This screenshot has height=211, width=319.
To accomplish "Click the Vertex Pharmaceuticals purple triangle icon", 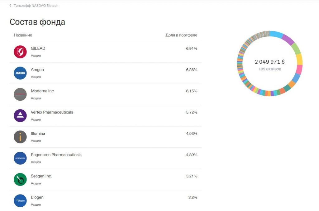I will point(20,116).
